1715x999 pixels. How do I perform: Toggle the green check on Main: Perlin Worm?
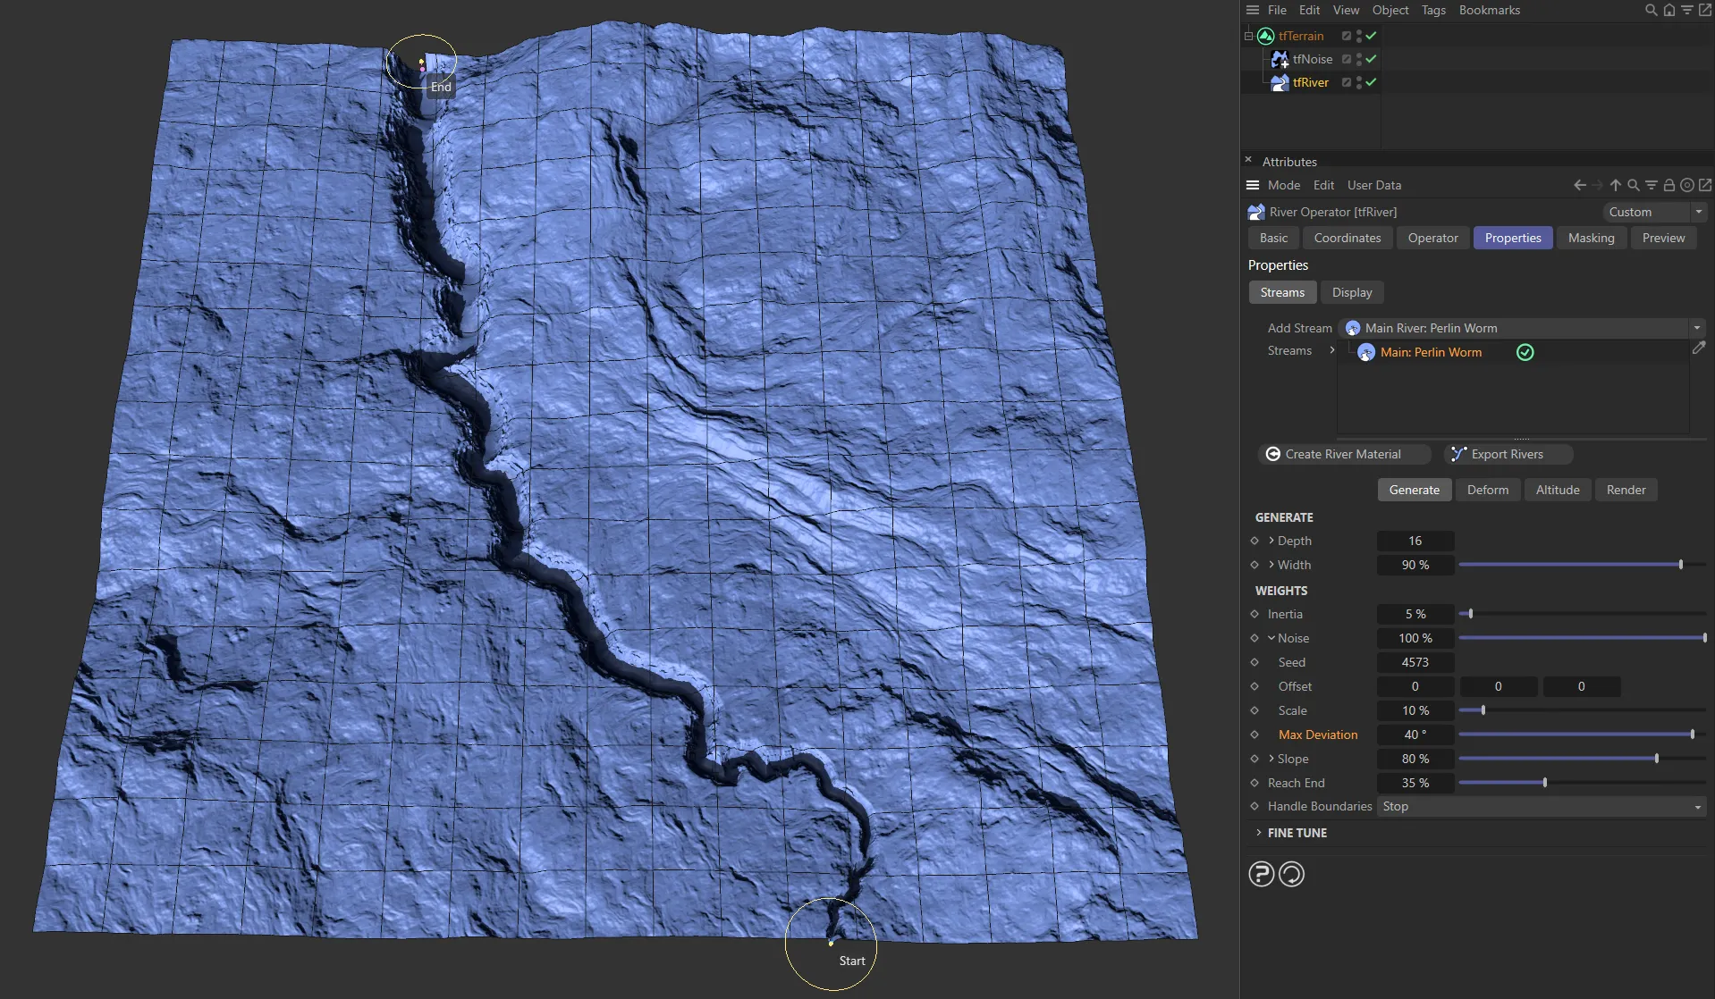coord(1525,352)
